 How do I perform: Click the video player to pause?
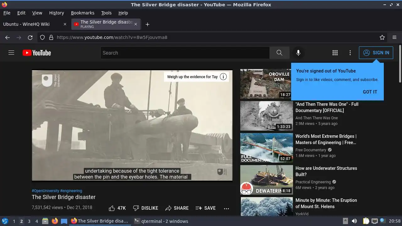[x=132, y=125]
